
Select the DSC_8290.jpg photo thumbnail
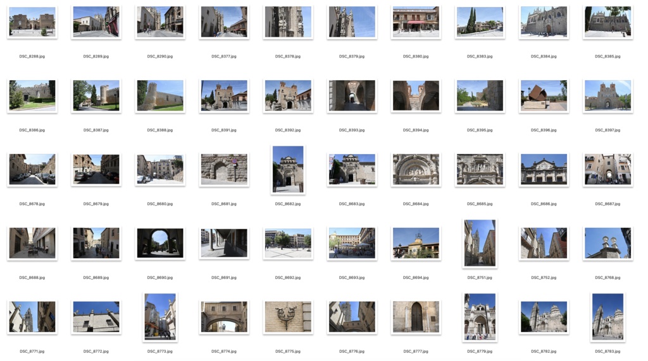click(160, 22)
